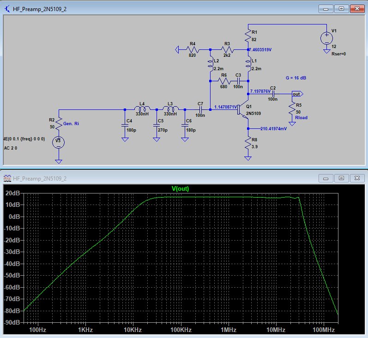Select capacitor C4 symbol
The image size is (368, 338).
pyautogui.click(x=125, y=125)
